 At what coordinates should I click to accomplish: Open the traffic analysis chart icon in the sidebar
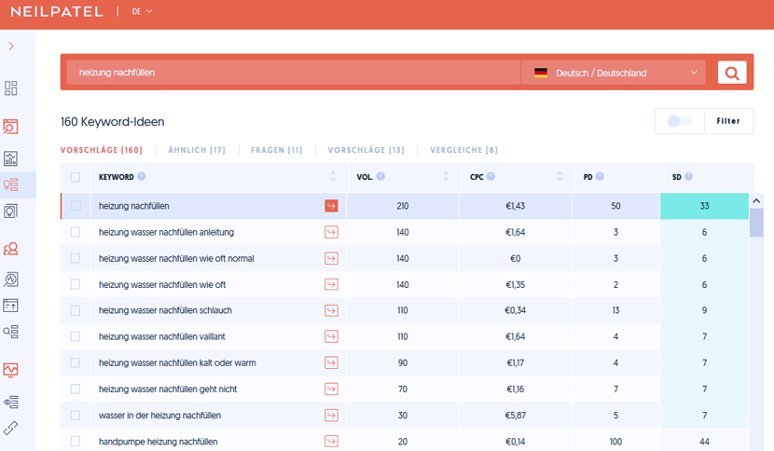pyautogui.click(x=11, y=158)
